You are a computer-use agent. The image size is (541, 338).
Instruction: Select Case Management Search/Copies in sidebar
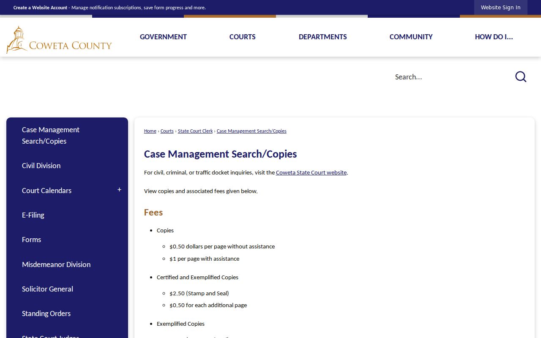(67, 135)
